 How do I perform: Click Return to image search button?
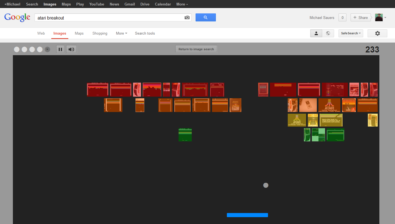coord(196,49)
